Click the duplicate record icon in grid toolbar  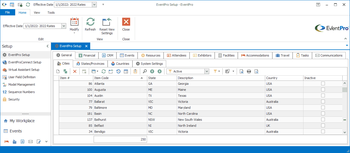[65, 71]
